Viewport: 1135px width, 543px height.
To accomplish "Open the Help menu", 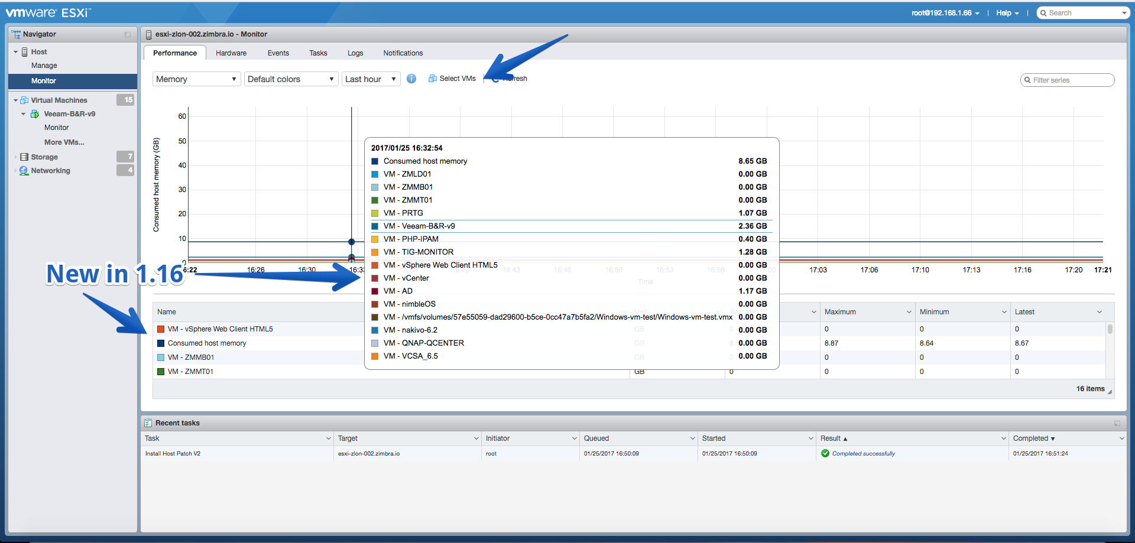I will [x=1007, y=13].
